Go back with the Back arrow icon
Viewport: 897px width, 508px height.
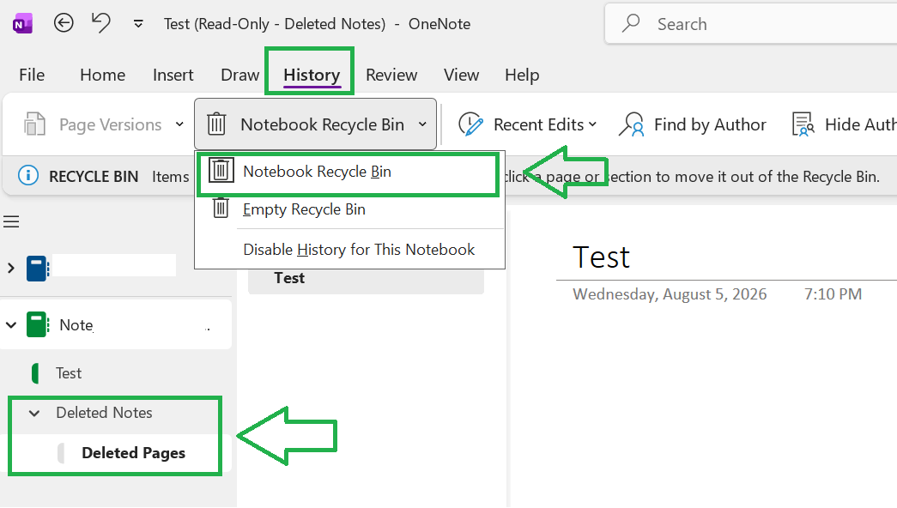pos(64,23)
